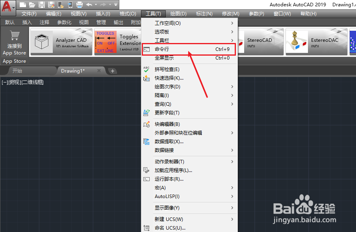This screenshot has height=232, width=356.
Task: Expand the 查询(Q) submenu
Action: click(189, 104)
